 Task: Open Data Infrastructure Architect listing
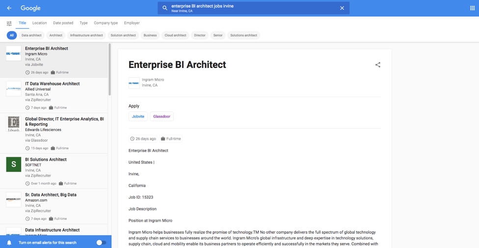(x=54, y=230)
